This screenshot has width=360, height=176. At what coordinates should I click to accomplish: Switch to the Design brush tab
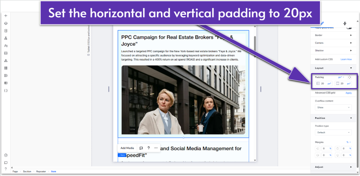(x=322, y=24)
